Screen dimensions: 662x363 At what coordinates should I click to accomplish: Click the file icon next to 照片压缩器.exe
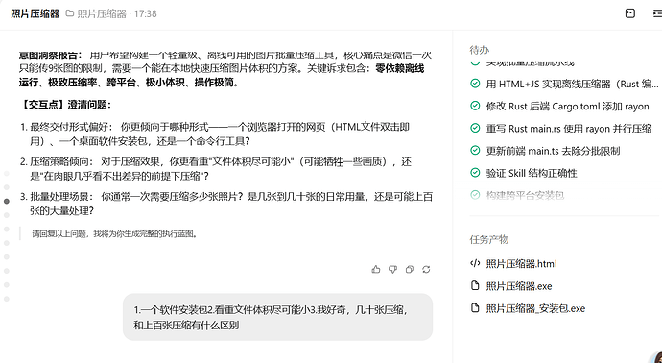(475, 285)
